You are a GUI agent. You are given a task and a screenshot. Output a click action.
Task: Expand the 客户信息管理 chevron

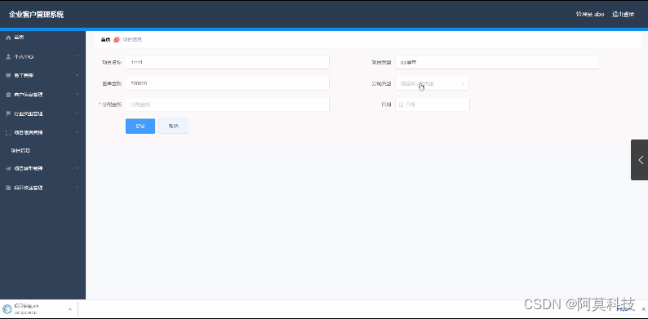coord(77,94)
